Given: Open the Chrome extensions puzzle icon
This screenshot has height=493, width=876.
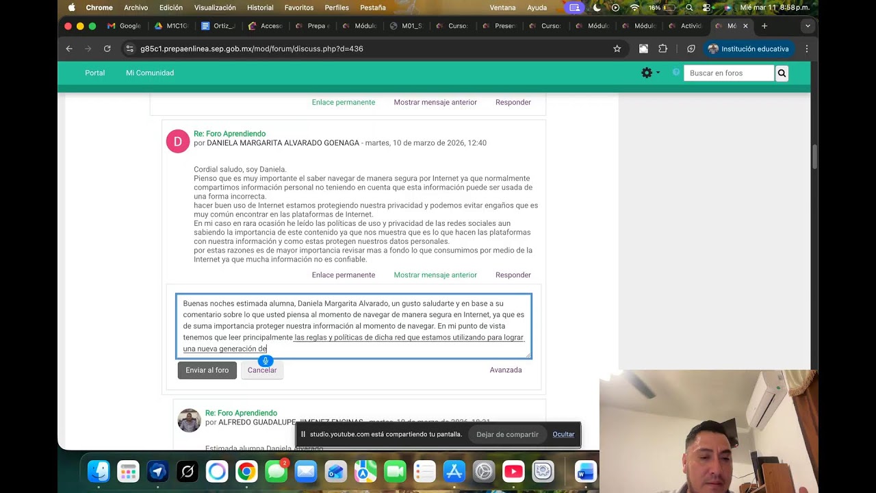Looking at the screenshot, I should (x=662, y=49).
